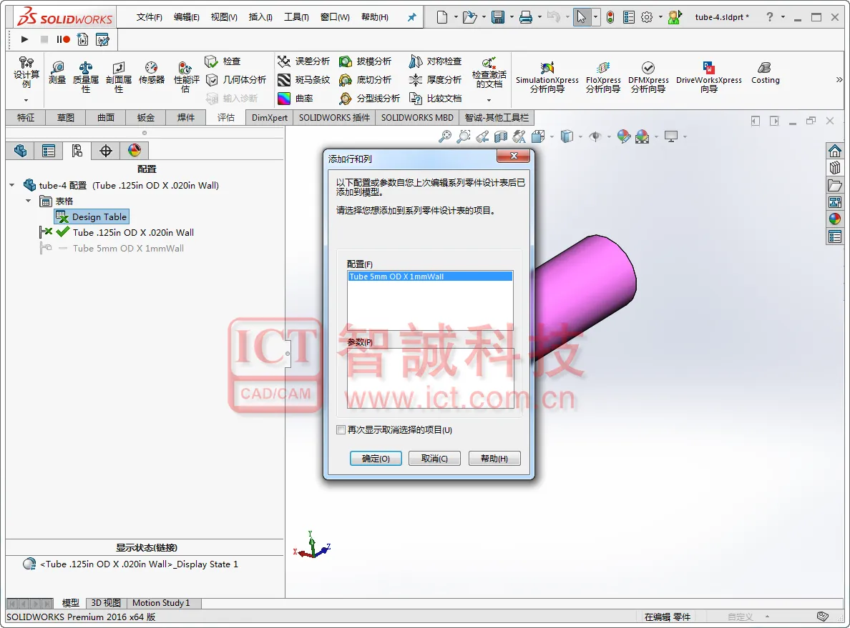Select Design Table in the tree

click(92, 216)
